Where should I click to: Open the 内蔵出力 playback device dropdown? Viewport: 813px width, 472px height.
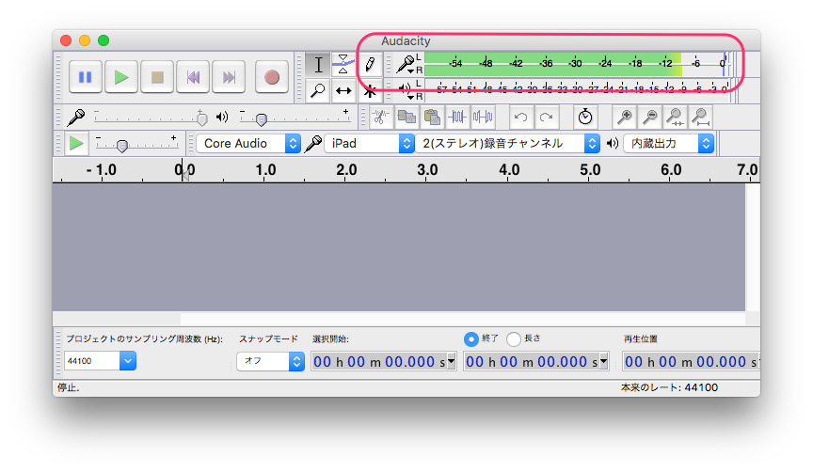pyautogui.click(x=669, y=144)
